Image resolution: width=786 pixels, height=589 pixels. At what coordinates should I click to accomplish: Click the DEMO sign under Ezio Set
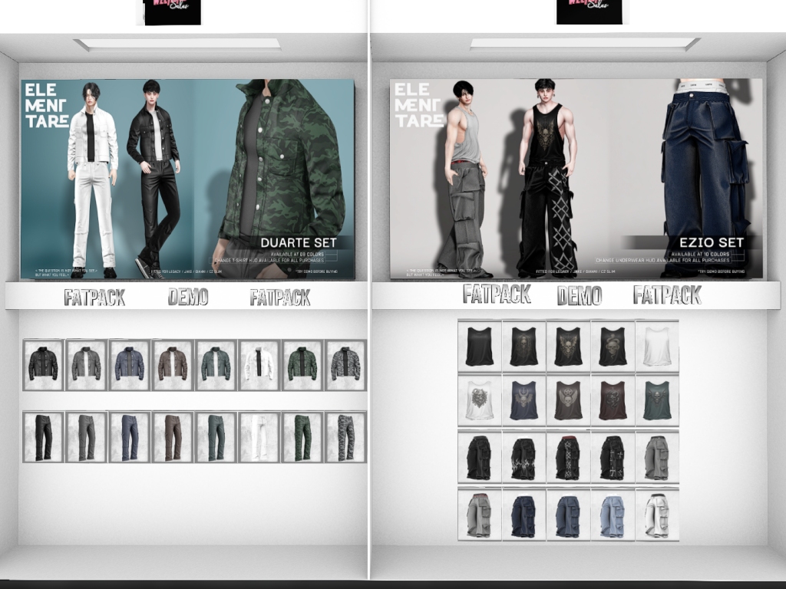579,295
